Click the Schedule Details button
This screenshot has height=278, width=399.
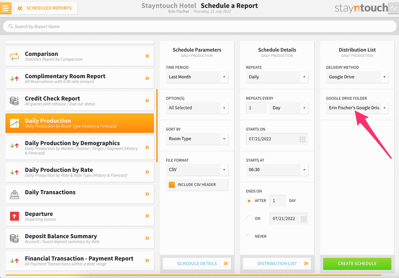(x=197, y=264)
